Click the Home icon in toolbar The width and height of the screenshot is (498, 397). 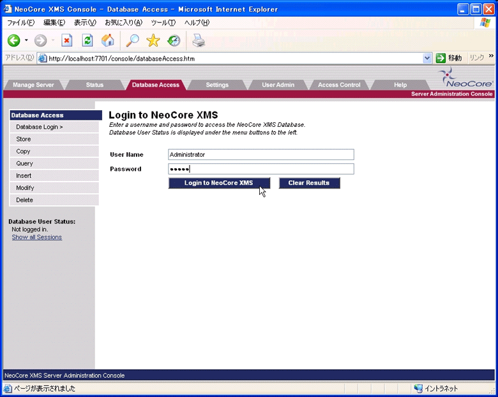[108, 40]
